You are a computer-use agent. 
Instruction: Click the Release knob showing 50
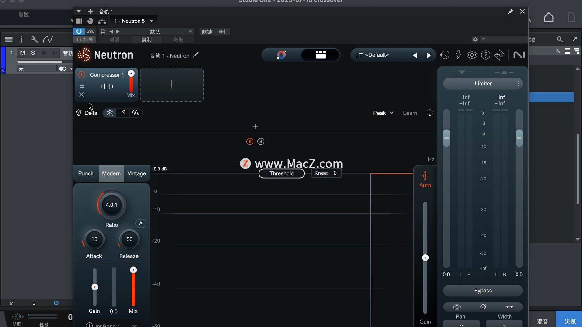(x=129, y=239)
